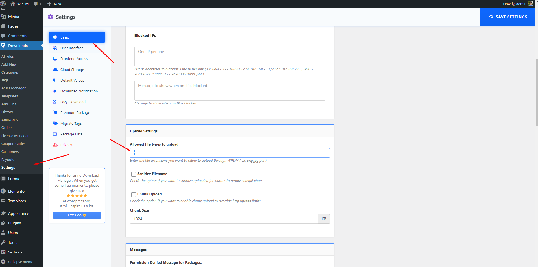Viewport: 538px width, 267px height.
Task: Click the Pages sidebar icon
Action: (3, 26)
